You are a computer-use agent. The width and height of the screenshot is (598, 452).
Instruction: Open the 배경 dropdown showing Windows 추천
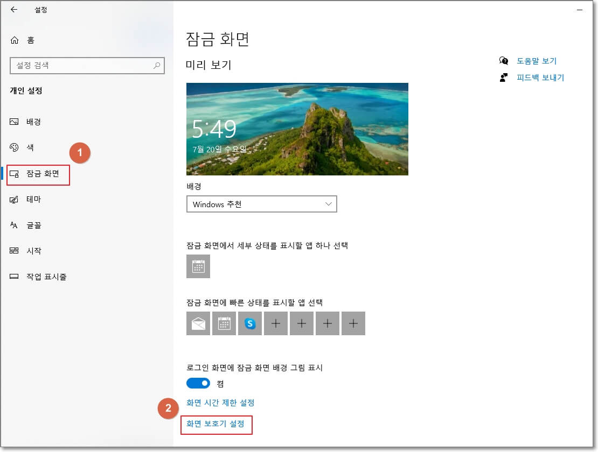point(262,204)
